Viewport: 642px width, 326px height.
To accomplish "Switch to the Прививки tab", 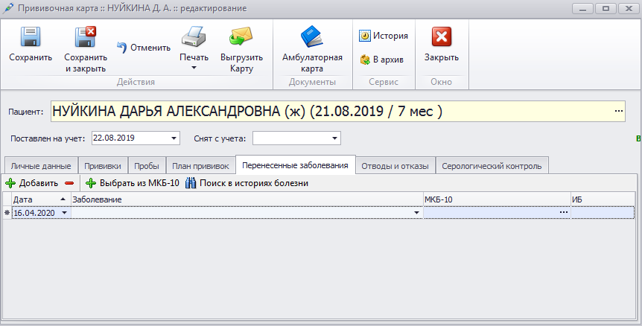I will point(104,166).
